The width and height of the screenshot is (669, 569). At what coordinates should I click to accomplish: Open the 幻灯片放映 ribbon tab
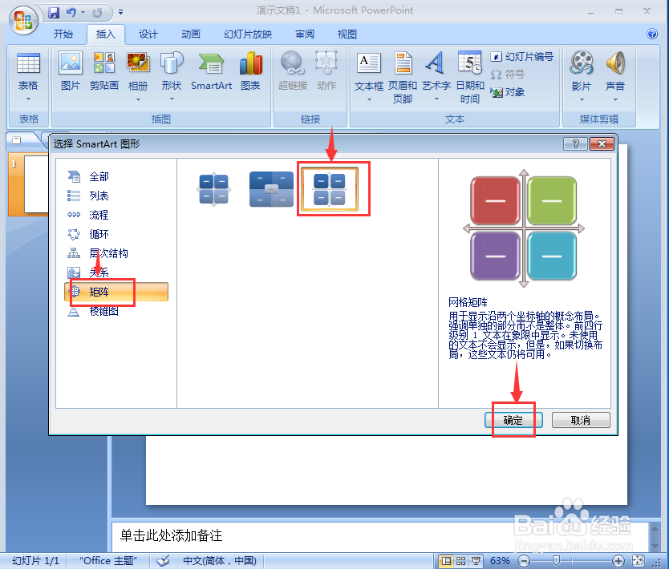tap(248, 34)
